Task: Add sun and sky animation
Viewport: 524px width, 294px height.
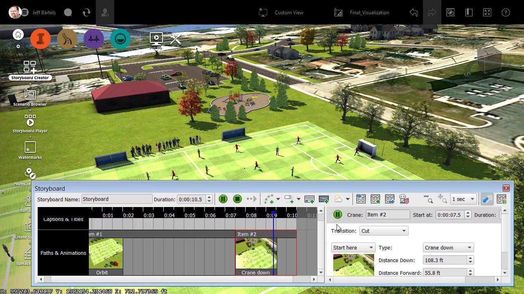Action: (x=339, y=199)
